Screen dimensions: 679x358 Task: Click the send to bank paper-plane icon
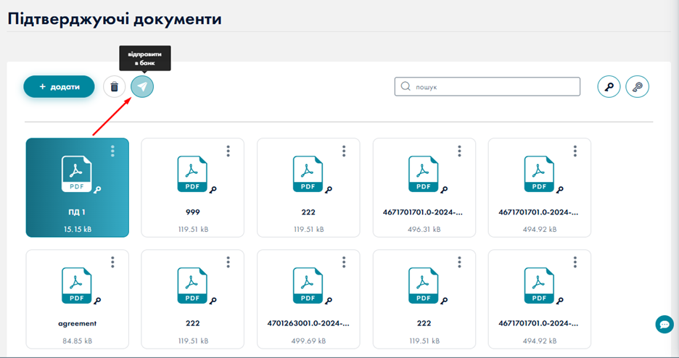pyautogui.click(x=142, y=87)
